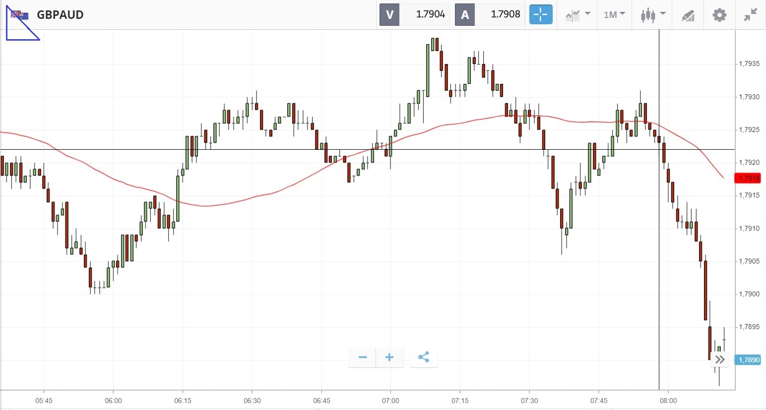Open the indicators dropdown

click(x=577, y=15)
